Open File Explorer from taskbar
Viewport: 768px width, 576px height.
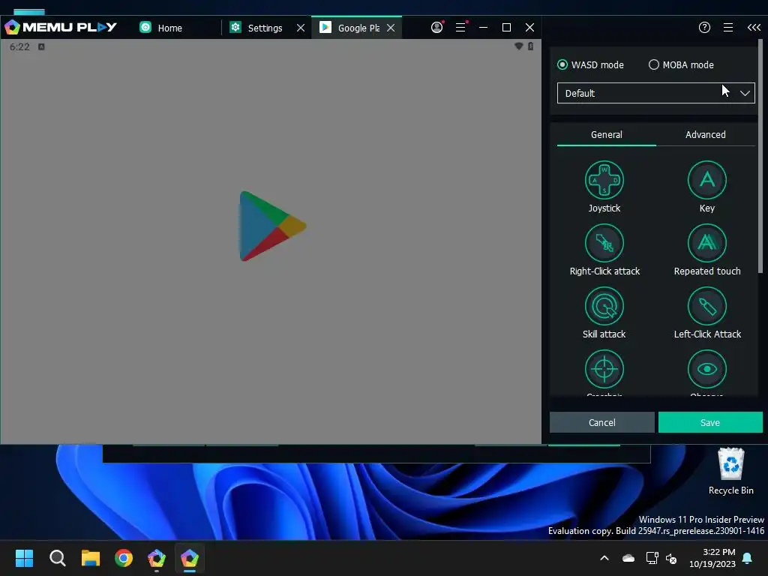pyautogui.click(x=91, y=558)
